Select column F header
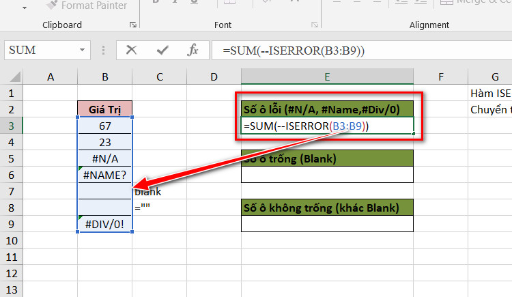The height and width of the screenshot is (297, 512). (x=441, y=76)
